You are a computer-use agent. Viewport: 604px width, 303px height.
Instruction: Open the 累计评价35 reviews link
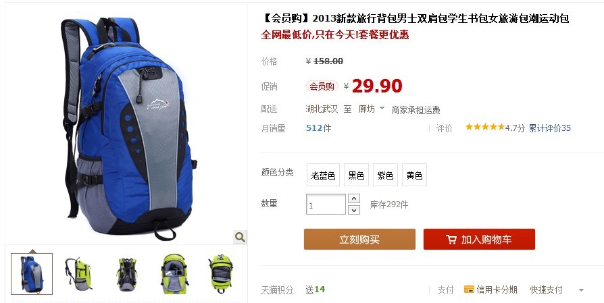[x=550, y=128]
